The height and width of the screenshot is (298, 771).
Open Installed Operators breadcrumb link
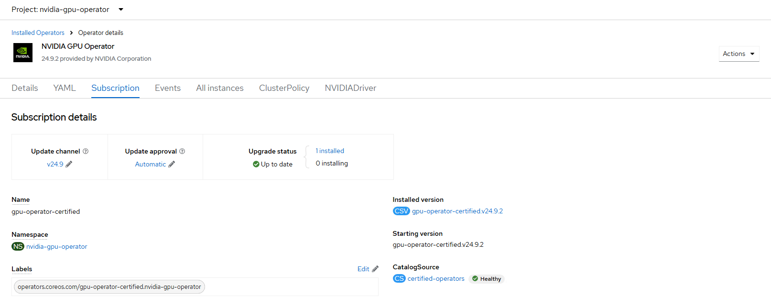(38, 33)
